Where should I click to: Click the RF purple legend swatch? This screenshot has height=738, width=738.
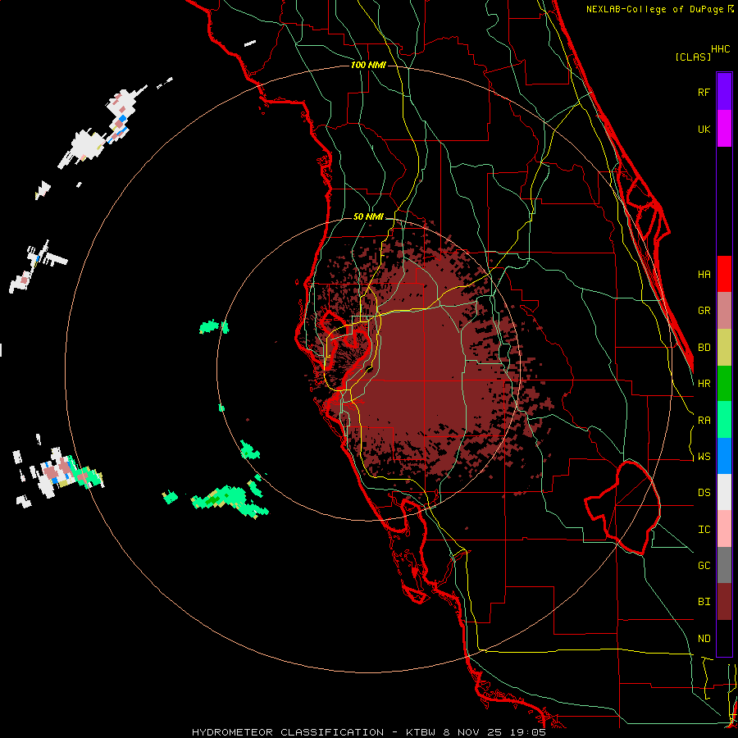[x=724, y=91]
